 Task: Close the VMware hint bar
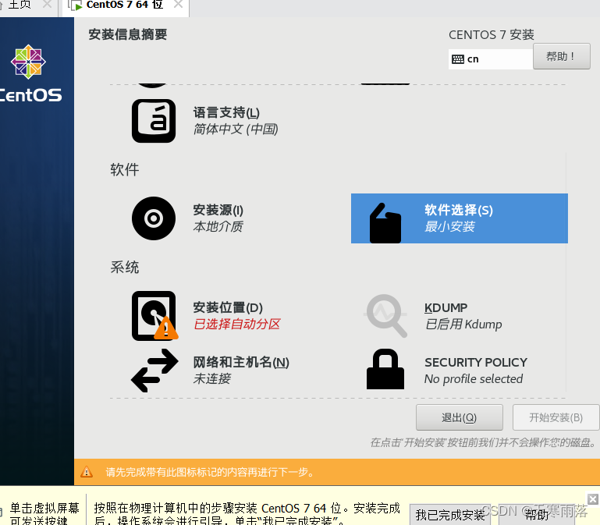tap(593, 499)
